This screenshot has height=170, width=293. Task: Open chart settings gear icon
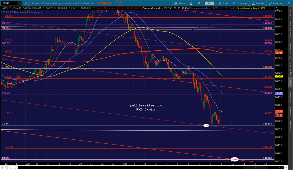[x=199, y=3]
